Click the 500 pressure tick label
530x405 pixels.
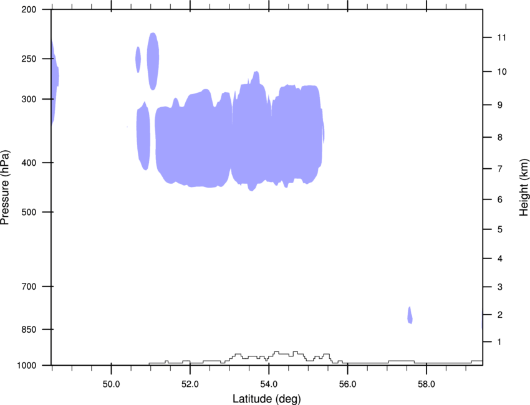(29, 212)
